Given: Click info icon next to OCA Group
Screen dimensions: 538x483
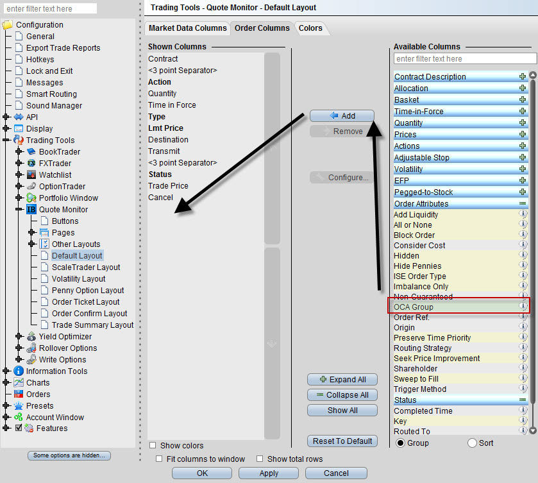Looking at the screenshot, I should 523,306.
